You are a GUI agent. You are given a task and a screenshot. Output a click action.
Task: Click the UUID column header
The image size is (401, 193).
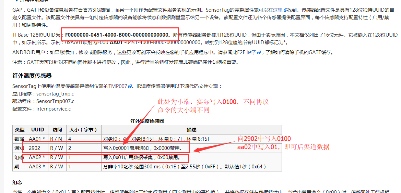click(x=37, y=130)
